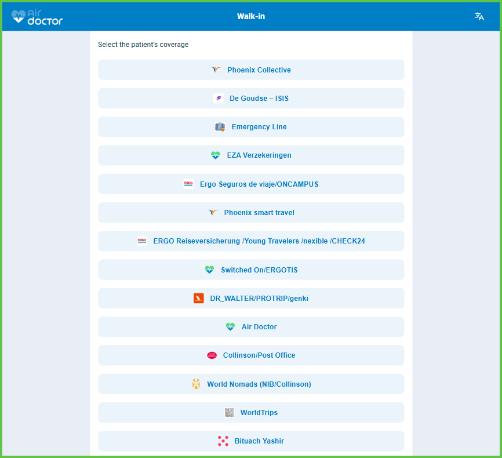The image size is (502, 458).
Task: Click the Air Doctor logo in header
Action: [37, 17]
